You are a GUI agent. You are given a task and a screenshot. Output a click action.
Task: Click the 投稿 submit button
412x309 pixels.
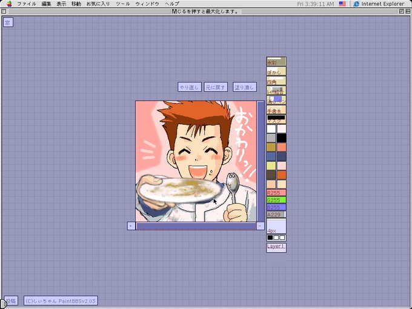pos(11,301)
